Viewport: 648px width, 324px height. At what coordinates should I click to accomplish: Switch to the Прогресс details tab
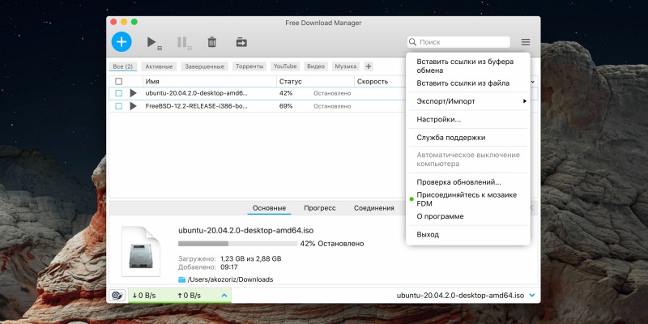click(320, 208)
